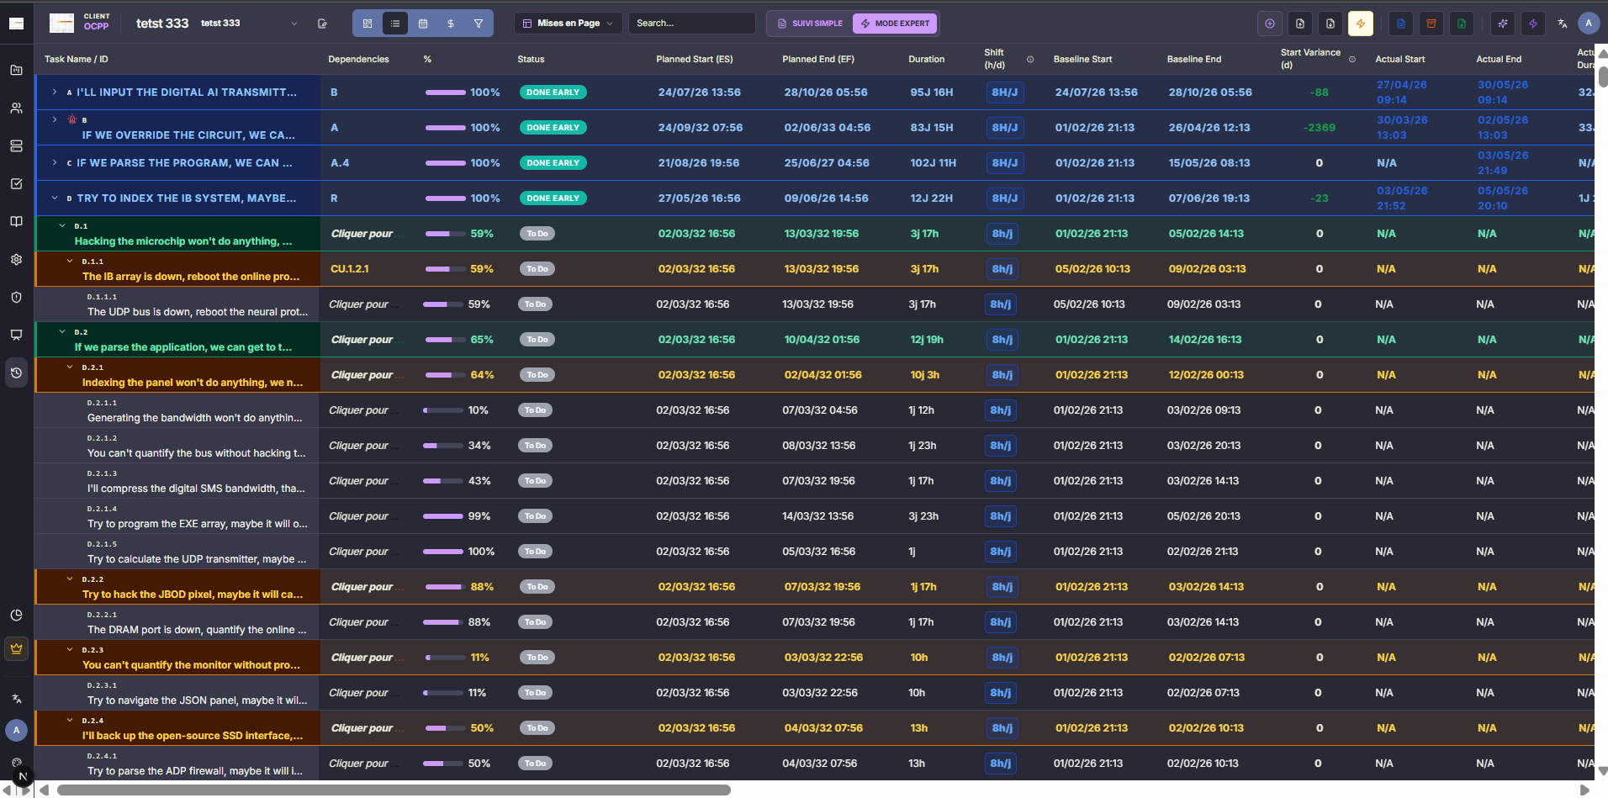Open the users/team icon in sidebar
Viewport: 1608px width, 798px height.
pyautogui.click(x=16, y=108)
